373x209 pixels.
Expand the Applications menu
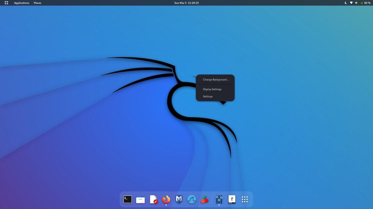pos(22,3)
